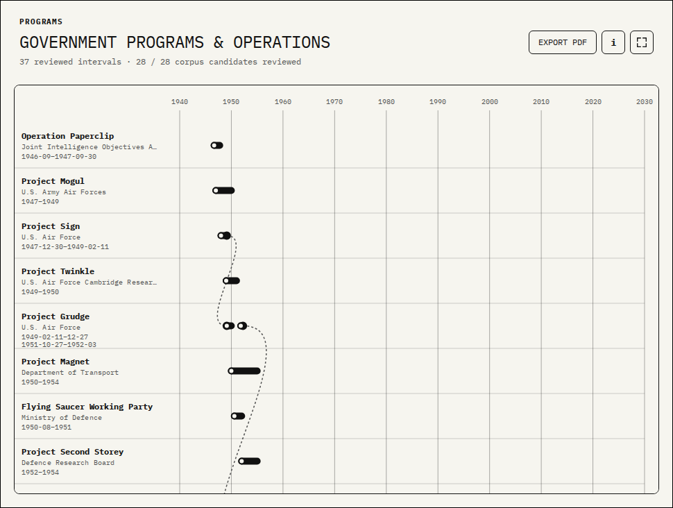Select Project Magnet timeline bar
This screenshot has height=508, width=673.
click(244, 371)
